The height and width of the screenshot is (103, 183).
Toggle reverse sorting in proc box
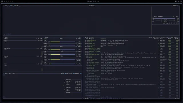(x=162, y=37)
